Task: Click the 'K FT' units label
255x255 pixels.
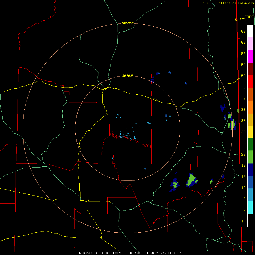Action: click(x=239, y=20)
